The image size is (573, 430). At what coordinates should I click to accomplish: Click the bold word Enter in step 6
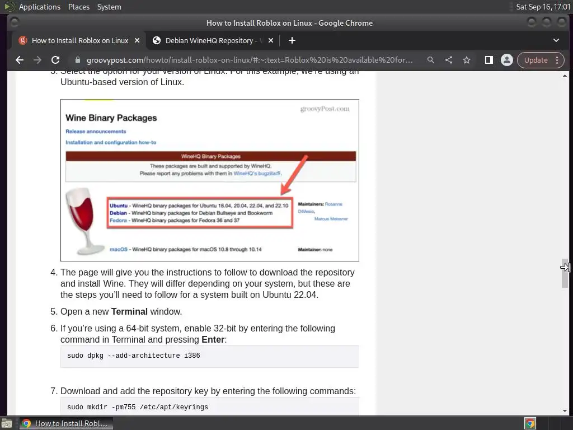pos(213,340)
